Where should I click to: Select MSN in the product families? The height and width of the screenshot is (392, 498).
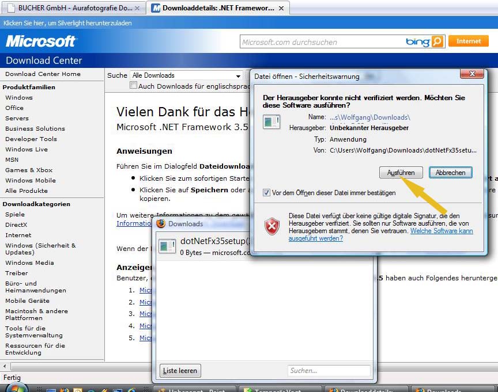pyautogui.click(x=12, y=160)
